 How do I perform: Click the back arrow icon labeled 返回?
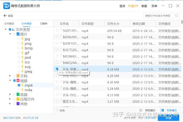point(5,16)
